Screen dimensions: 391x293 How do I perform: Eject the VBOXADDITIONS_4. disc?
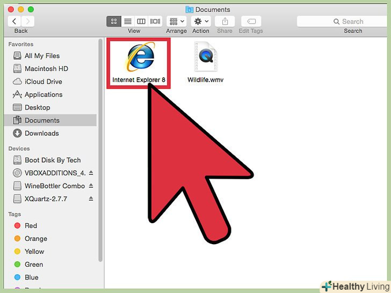91,173
